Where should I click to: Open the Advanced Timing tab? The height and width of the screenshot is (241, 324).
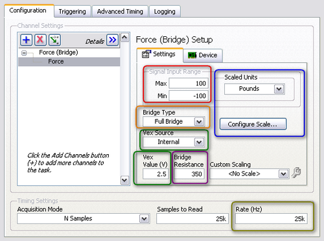pos(120,12)
